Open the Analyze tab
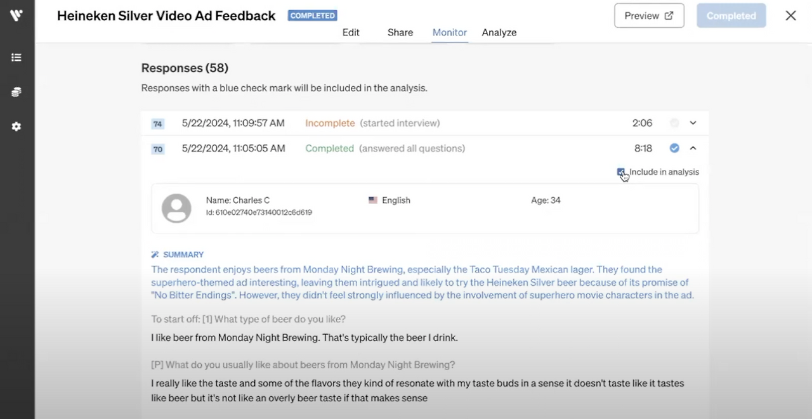Screen dimensions: 812x419 (x=499, y=32)
